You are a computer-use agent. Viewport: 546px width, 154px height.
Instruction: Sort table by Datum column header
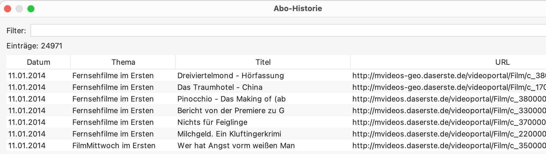(38, 62)
